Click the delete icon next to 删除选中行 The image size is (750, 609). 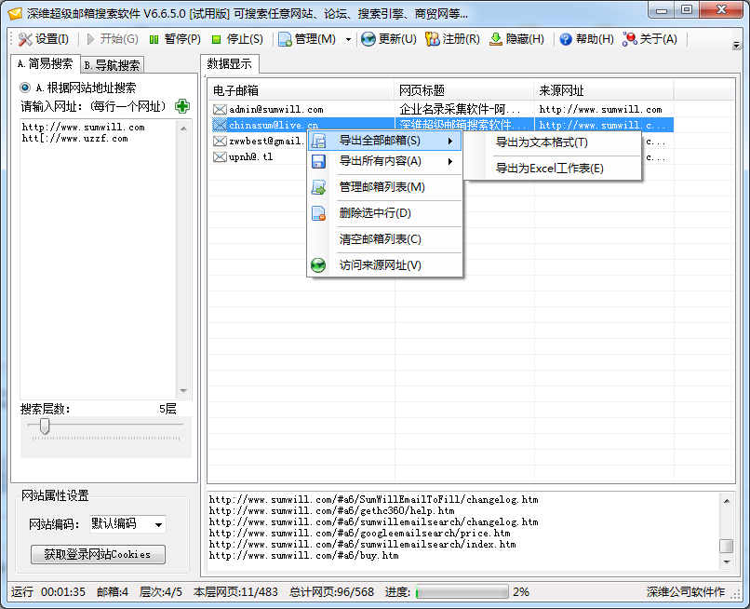point(318,213)
